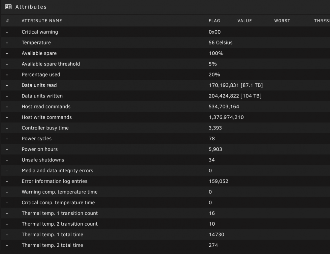Select Warning comp. temperature time attribute

pyautogui.click(x=59, y=192)
